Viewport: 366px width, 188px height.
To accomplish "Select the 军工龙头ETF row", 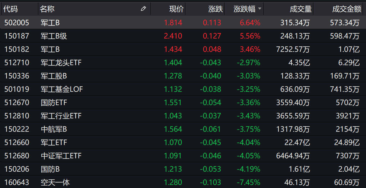I will click(61, 63).
